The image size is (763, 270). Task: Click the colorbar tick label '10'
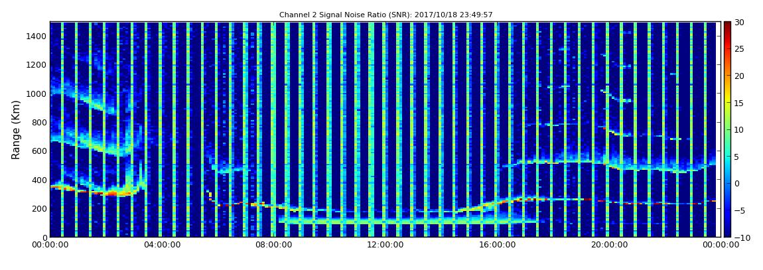(740, 130)
